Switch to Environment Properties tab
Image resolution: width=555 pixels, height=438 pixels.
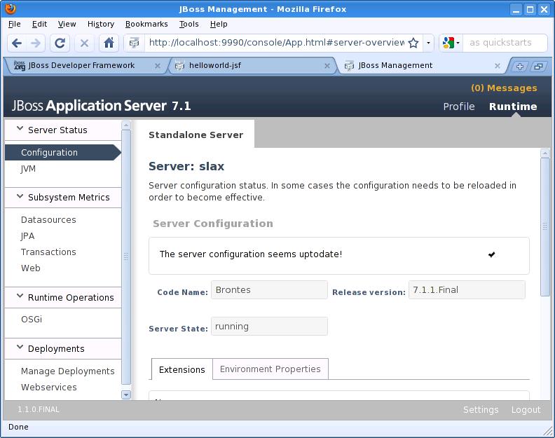click(270, 369)
